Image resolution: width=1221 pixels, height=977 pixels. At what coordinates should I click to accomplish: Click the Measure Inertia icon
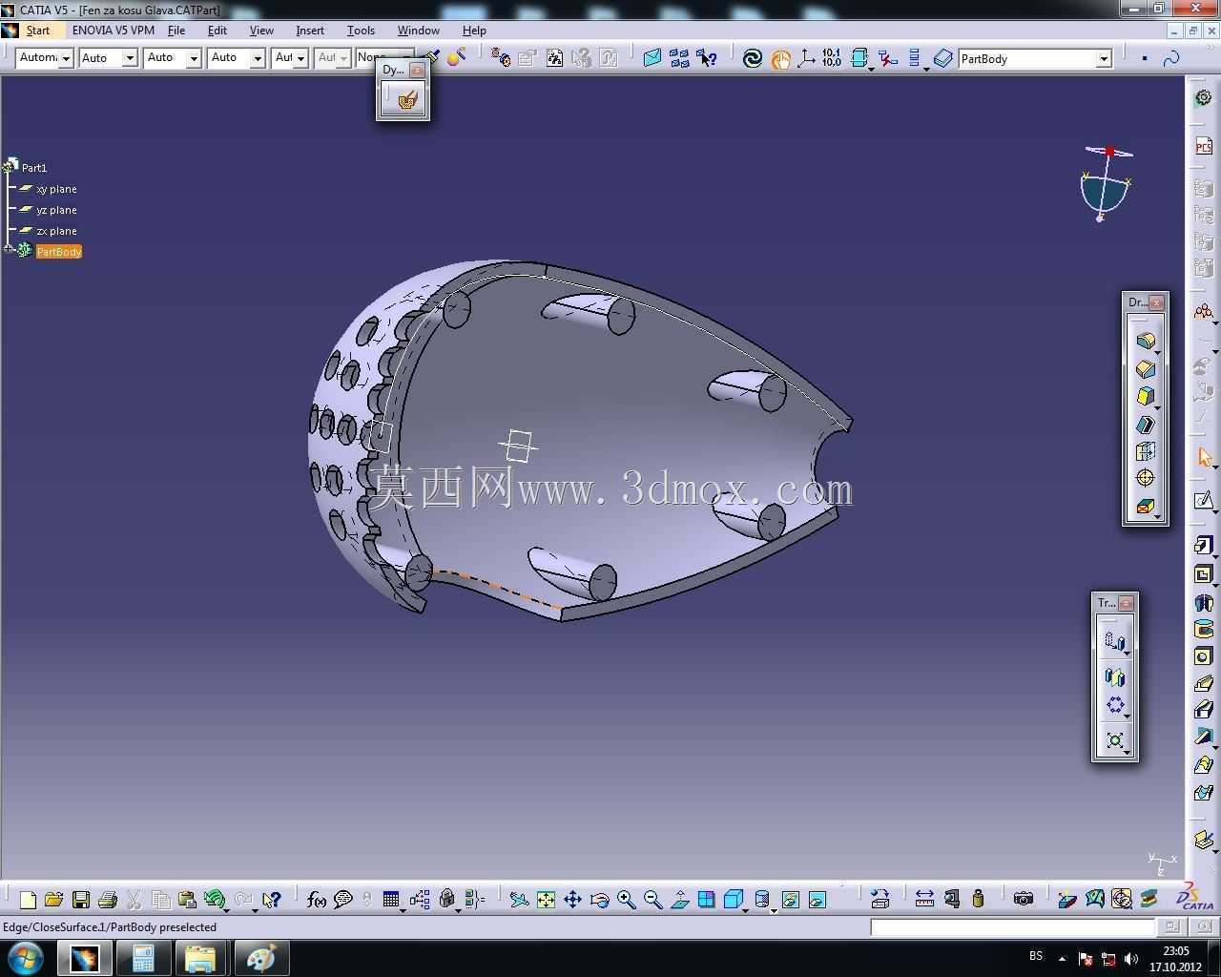pyautogui.click(x=978, y=899)
